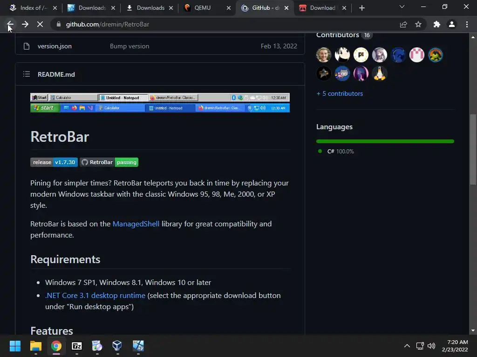477x357 pixels.
Task: Open the XP-labeled taskbar app icon
Action: (138, 346)
